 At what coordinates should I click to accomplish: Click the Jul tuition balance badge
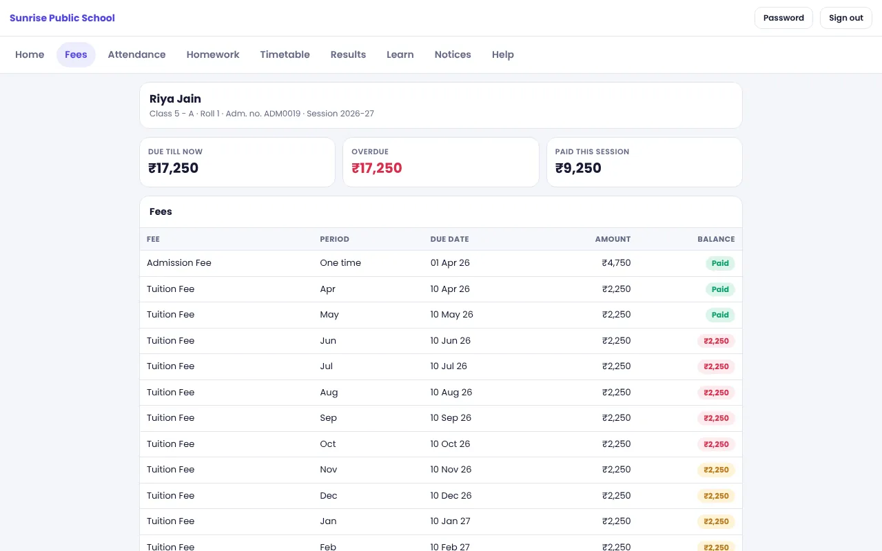click(716, 366)
